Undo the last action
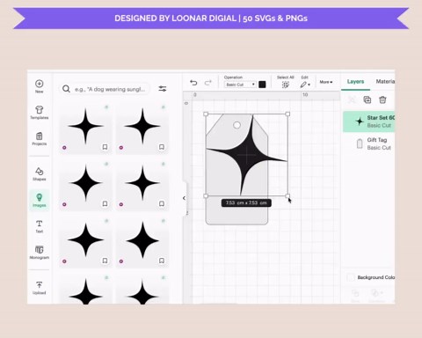Screen dimensions: 422x338 tap(193, 83)
